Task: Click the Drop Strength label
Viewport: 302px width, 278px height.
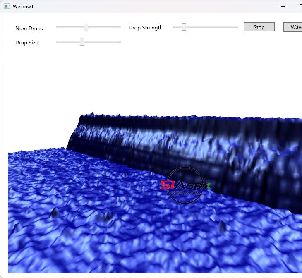Action: pos(145,28)
